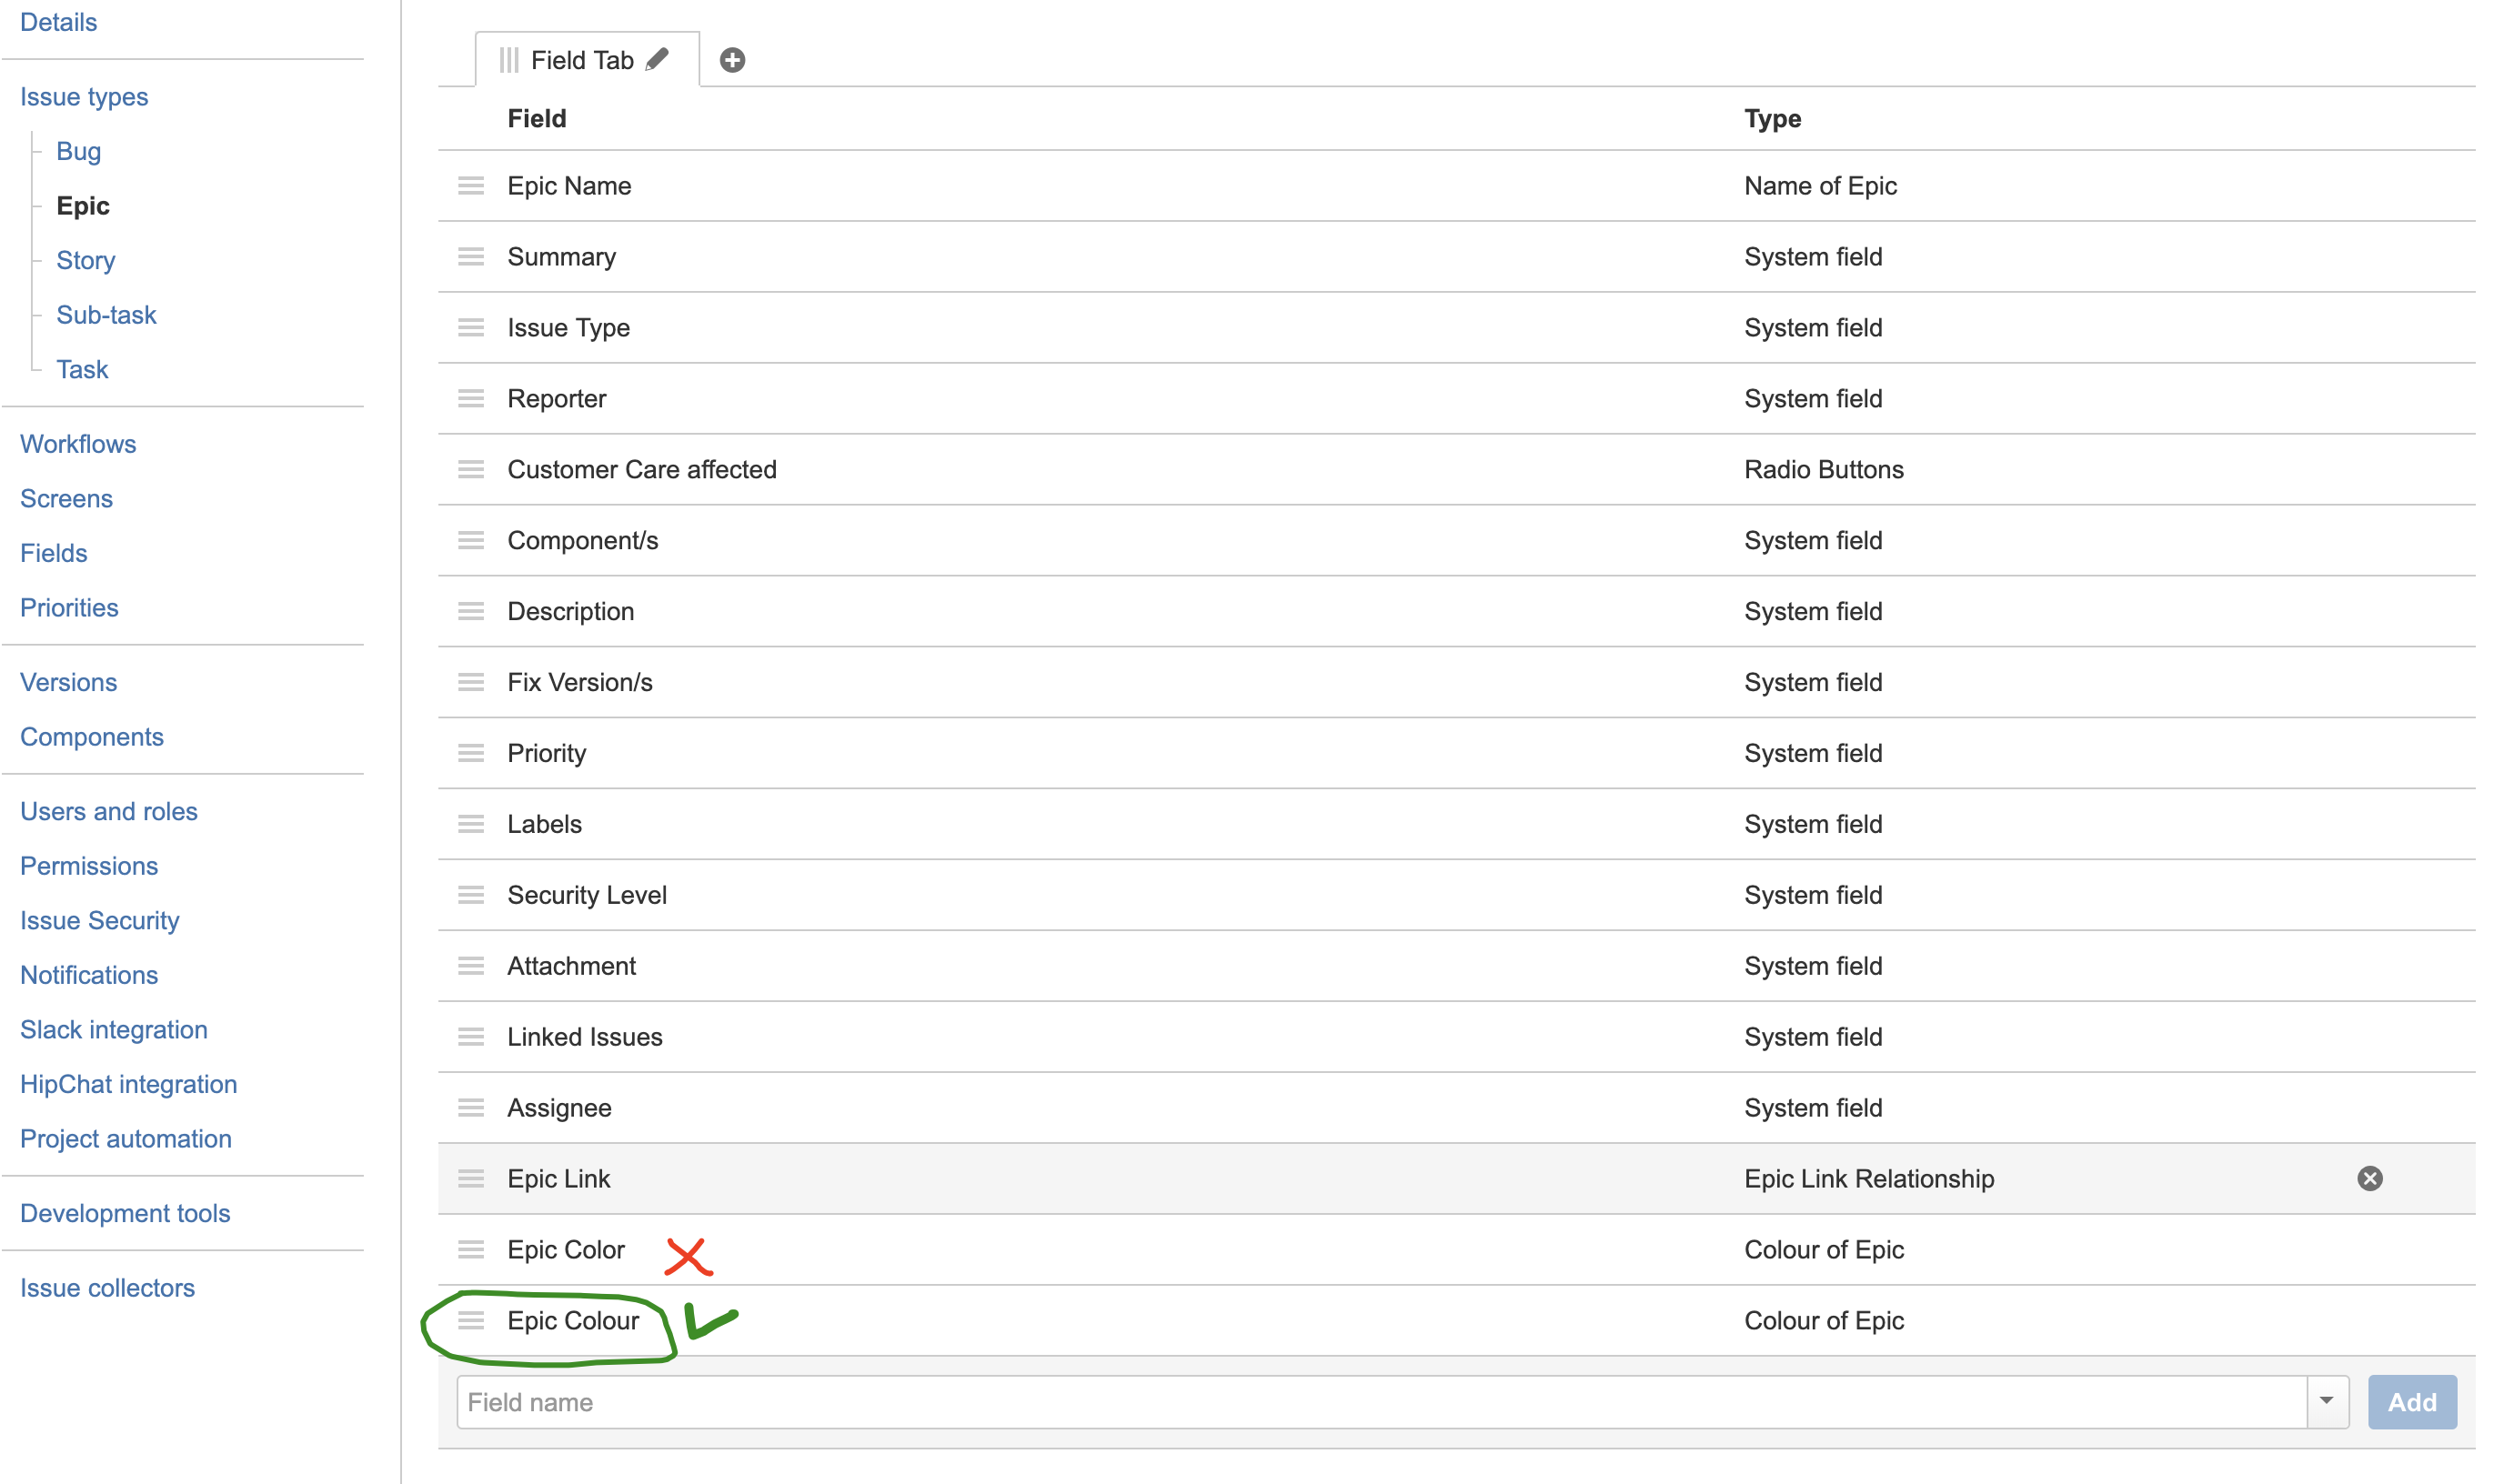Click the drag handle next to Summary

[x=471, y=256]
